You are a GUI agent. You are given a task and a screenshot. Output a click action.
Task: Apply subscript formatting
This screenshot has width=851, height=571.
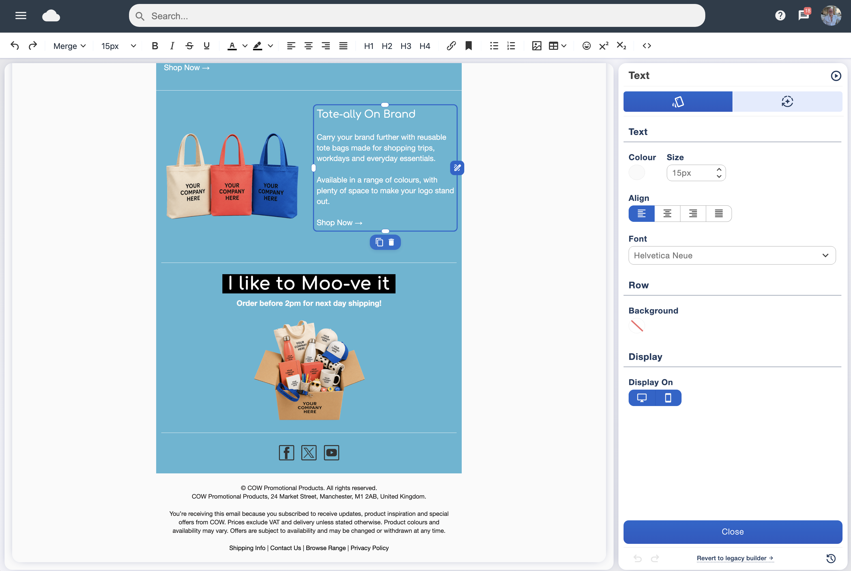click(x=621, y=46)
